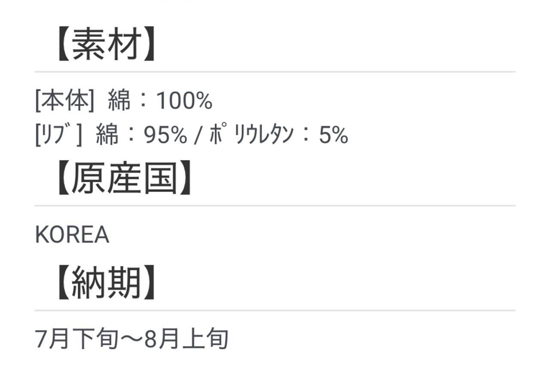Select the 100% cotton value
This screenshot has height=368, width=550.
coord(184,101)
